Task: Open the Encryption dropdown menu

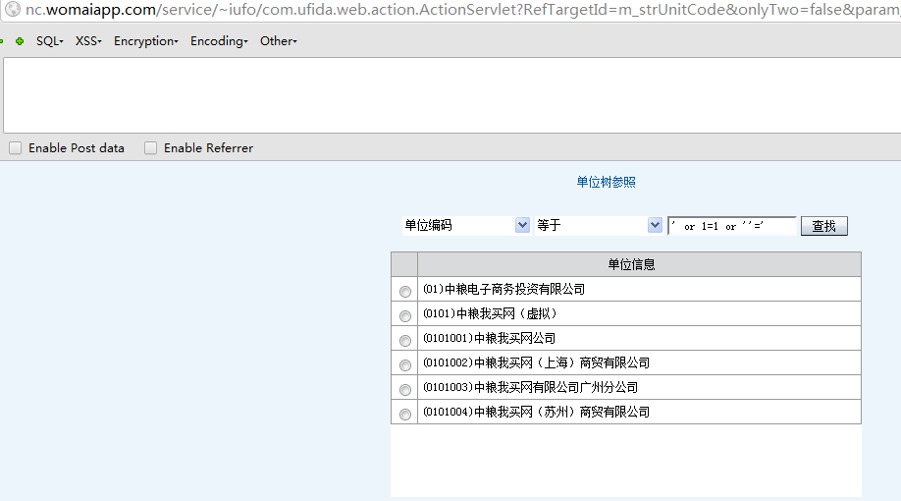Action: (x=146, y=41)
